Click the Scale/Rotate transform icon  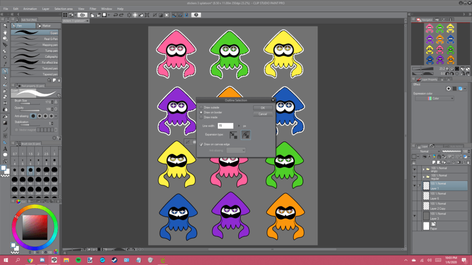147,15
